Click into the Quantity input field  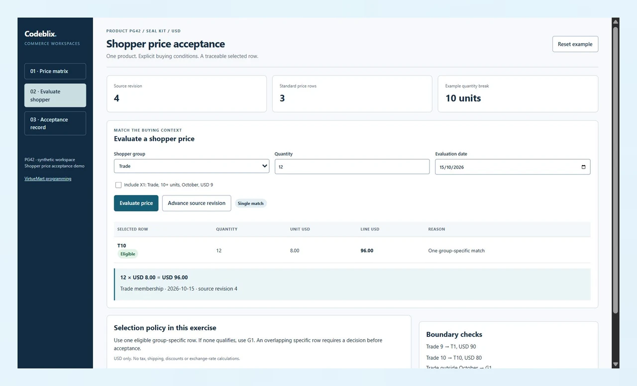click(352, 167)
